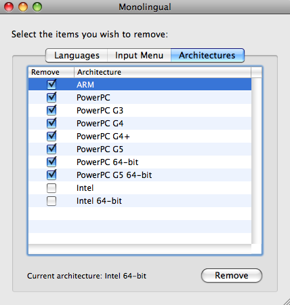Uncheck the ARM remove checkbox
This screenshot has height=305, width=290.
(x=51, y=85)
